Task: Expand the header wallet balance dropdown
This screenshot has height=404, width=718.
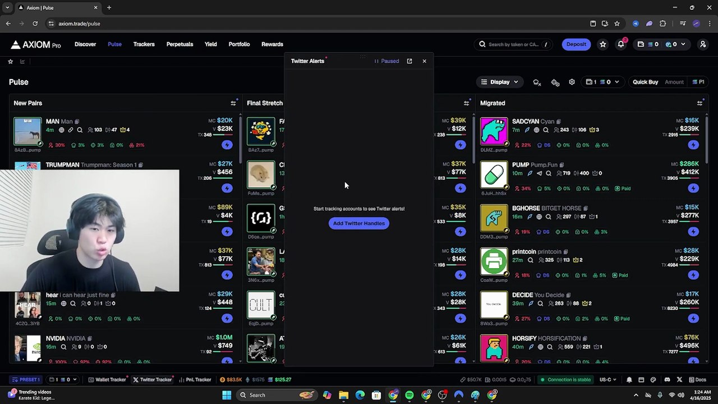Action: (663, 44)
